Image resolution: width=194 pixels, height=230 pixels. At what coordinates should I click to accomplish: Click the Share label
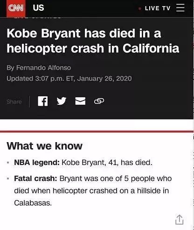pos(14,101)
